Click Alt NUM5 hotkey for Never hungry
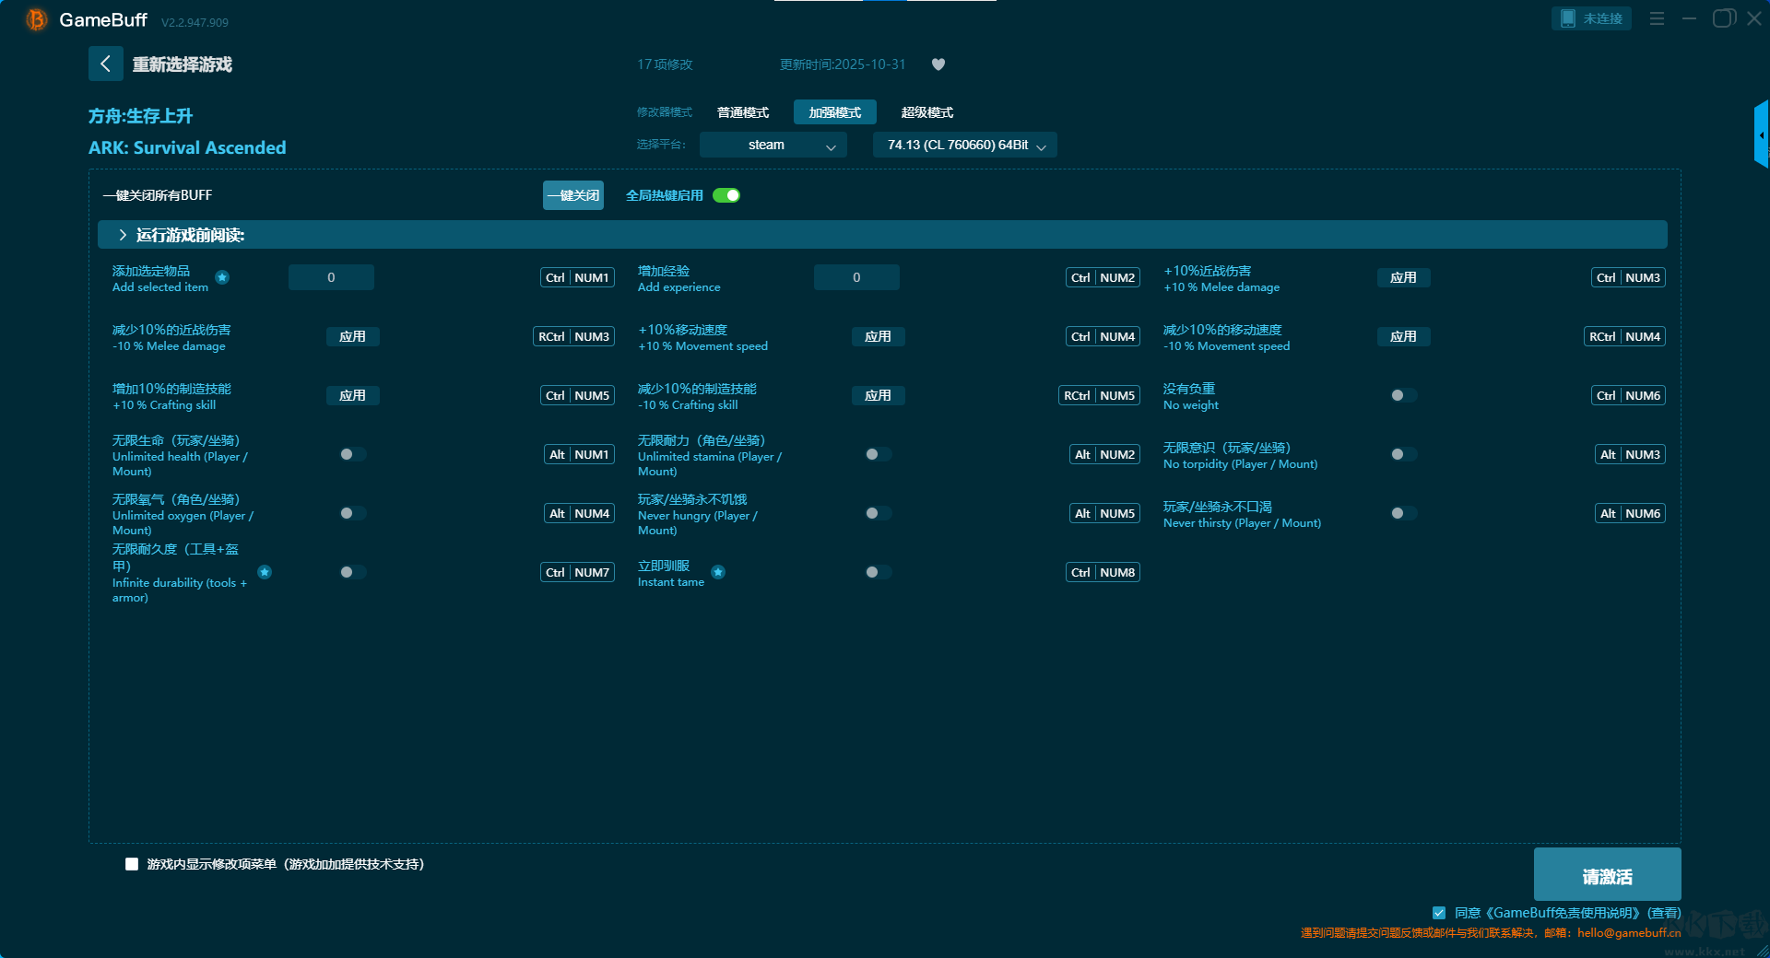This screenshot has height=958, width=1770. (x=1105, y=513)
